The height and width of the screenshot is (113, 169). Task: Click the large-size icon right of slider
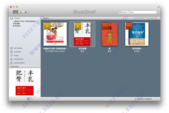pyautogui.click(x=156, y=18)
